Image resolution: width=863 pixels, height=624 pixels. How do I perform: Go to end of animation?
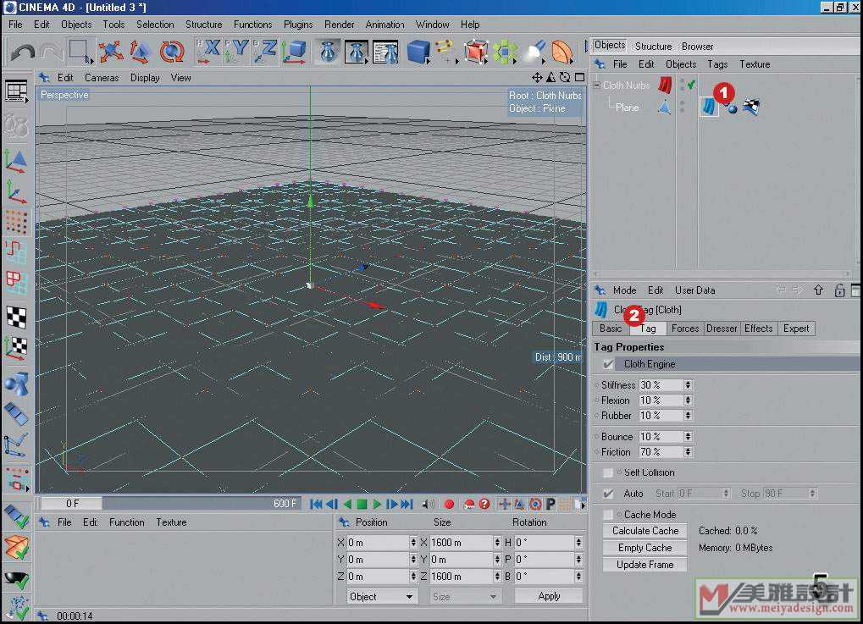tap(407, 504)
